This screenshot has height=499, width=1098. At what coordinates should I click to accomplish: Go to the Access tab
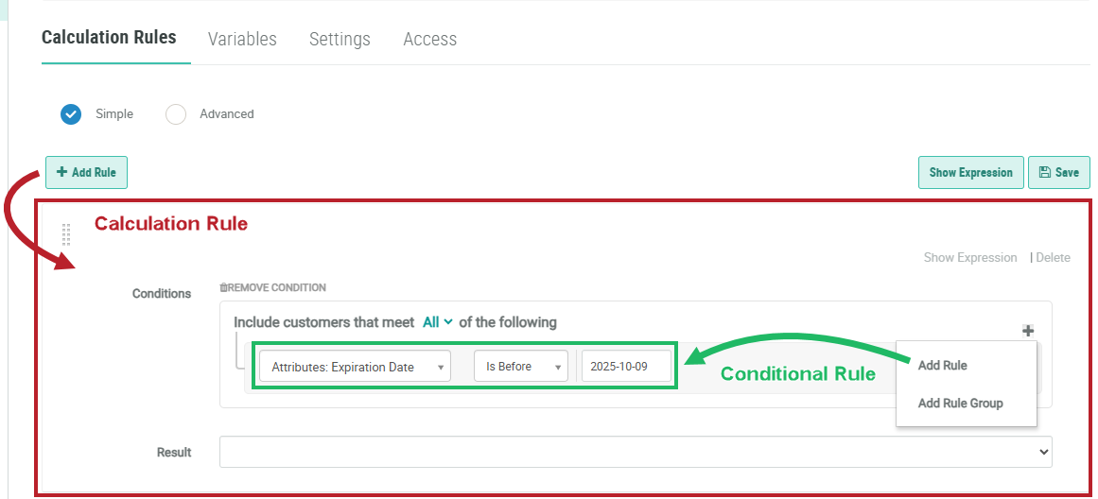point(430,39)
